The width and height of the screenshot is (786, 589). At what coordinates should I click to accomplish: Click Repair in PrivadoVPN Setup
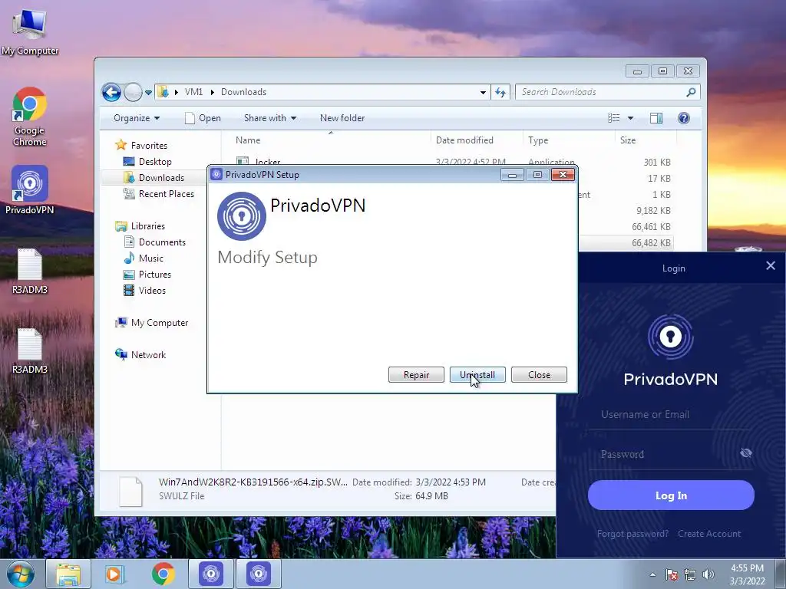tap(416, 374)
